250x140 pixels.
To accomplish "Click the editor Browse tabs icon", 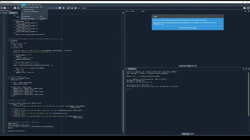I will (1, 13).
